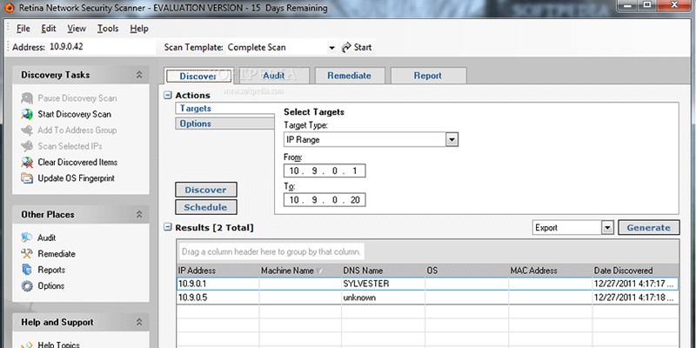Screen dimensions: 696x348
Task: Click the Remediate tools icon in Other Places
Action: (x=27, y=253)
